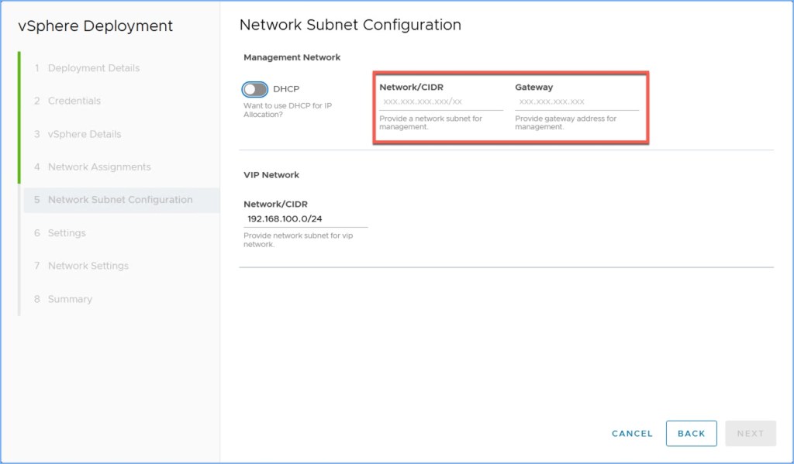Click the Management Network section label
Viewport: 794px width, 464px height.
pos(292,57)
